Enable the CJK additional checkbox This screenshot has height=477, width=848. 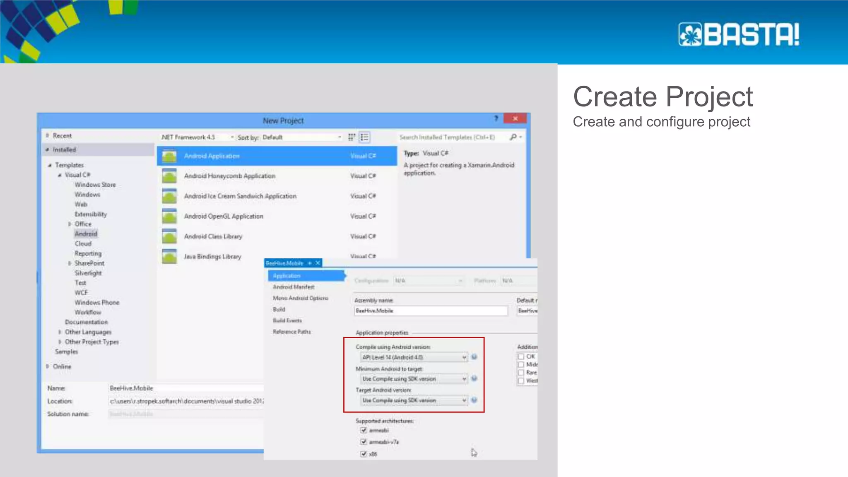click(521, 357)
